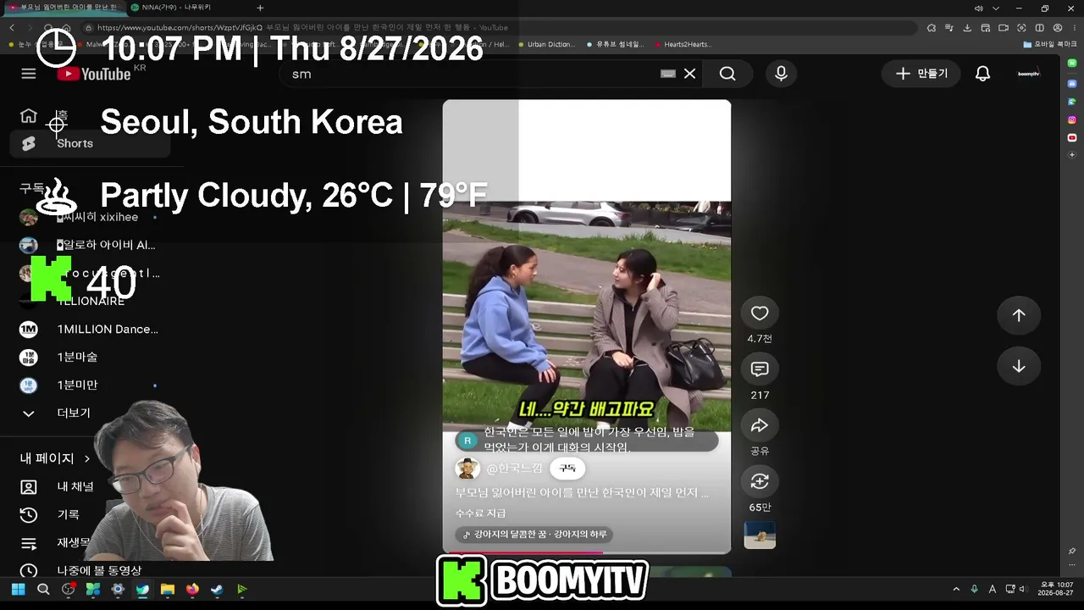
Task: Open the sound thumbnail beside the Short
Action: [760, 535]
